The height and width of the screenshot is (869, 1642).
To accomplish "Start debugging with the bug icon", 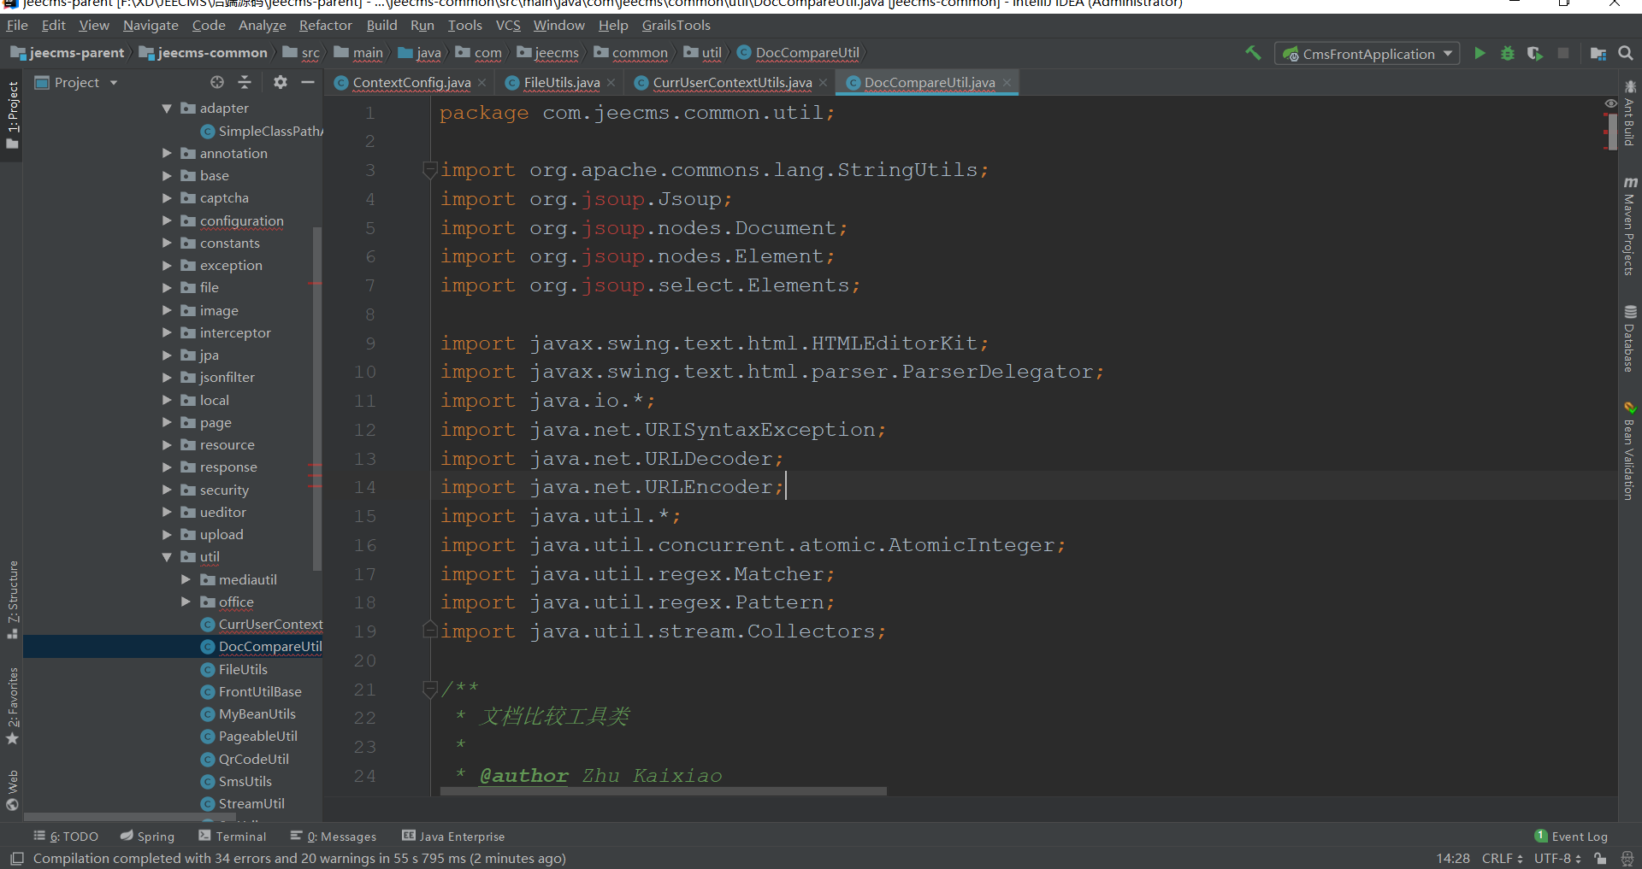I will 1507,53.
